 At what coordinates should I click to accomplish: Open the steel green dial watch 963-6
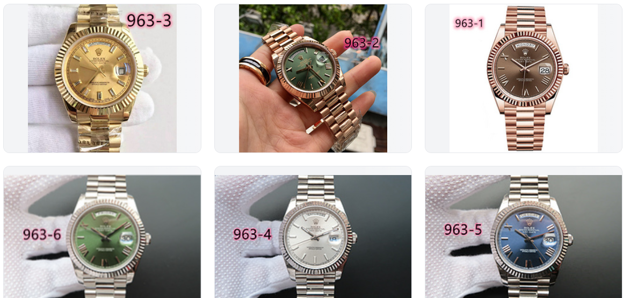tap(102, 236)
